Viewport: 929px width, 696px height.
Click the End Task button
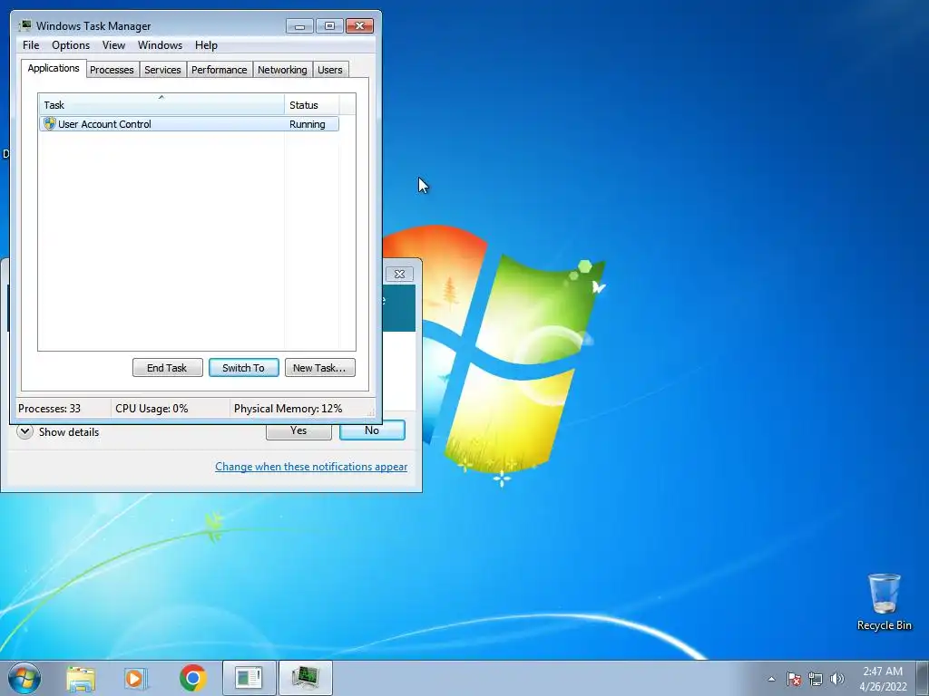point(168,368)
